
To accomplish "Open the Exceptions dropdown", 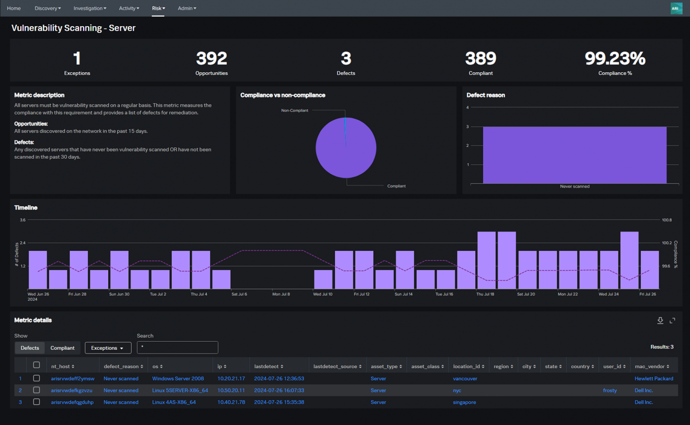I will pos(108,348).
